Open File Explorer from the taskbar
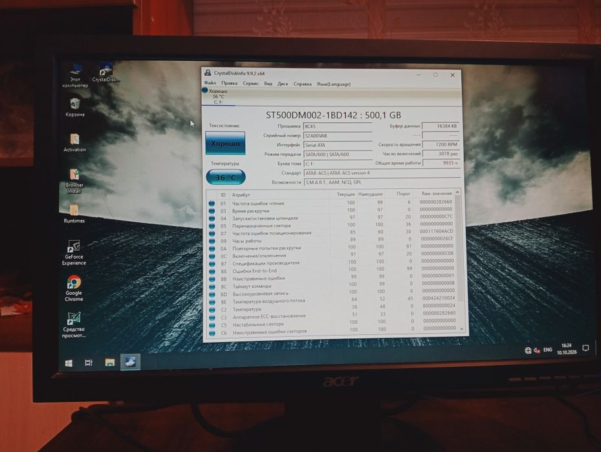 tap(109, 362)
